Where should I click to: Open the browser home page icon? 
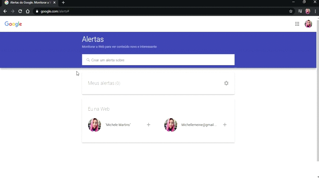(x=28, y=12)
